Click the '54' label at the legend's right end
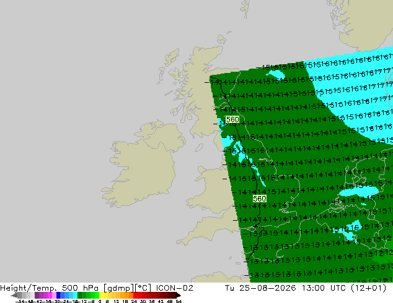 179,301
